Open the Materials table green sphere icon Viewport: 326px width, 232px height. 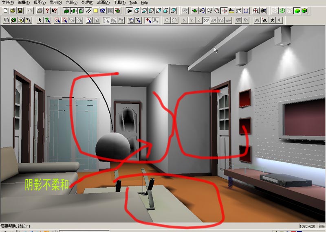[13, 20]
